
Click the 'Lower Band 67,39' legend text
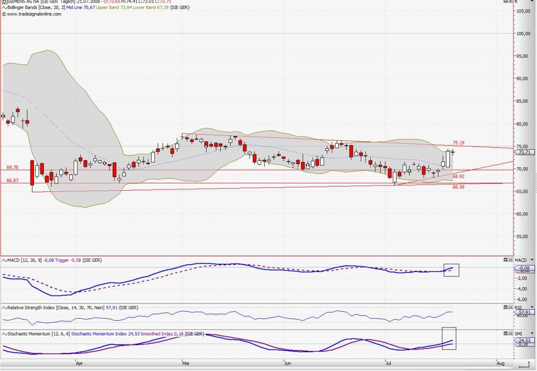pos(151,7)
